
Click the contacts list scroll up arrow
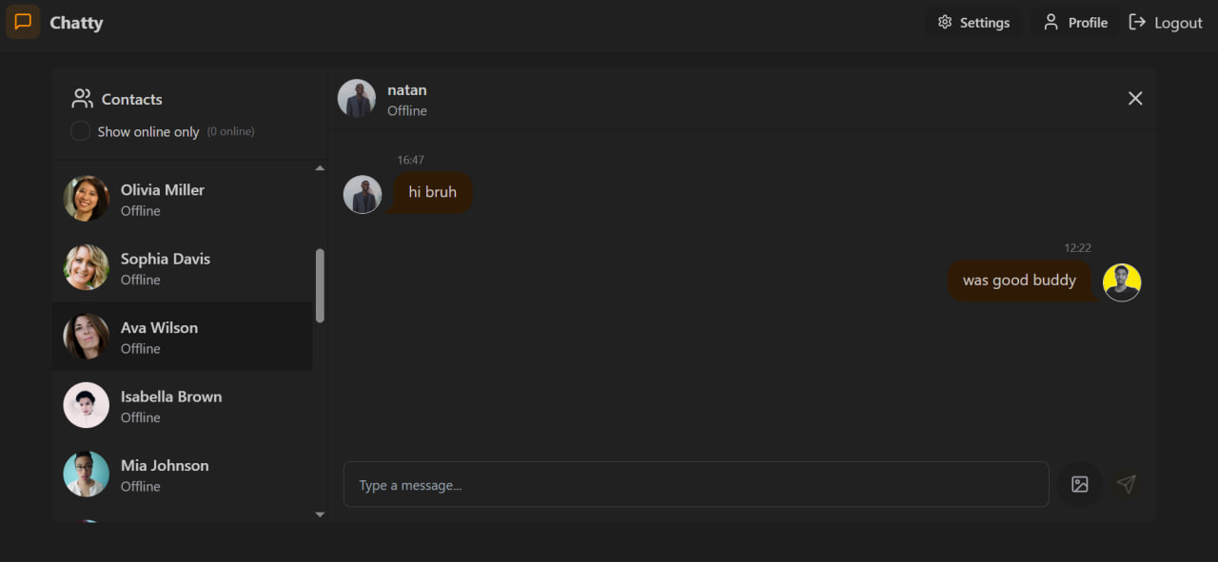pos(320,168)
